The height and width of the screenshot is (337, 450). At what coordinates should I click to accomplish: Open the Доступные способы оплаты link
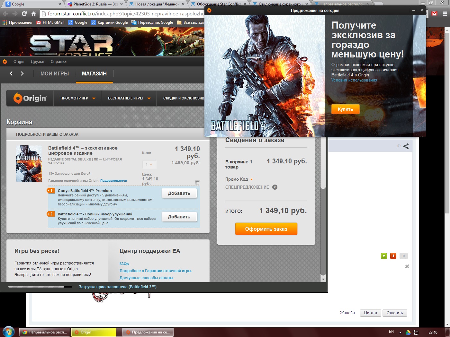point(146,278)
